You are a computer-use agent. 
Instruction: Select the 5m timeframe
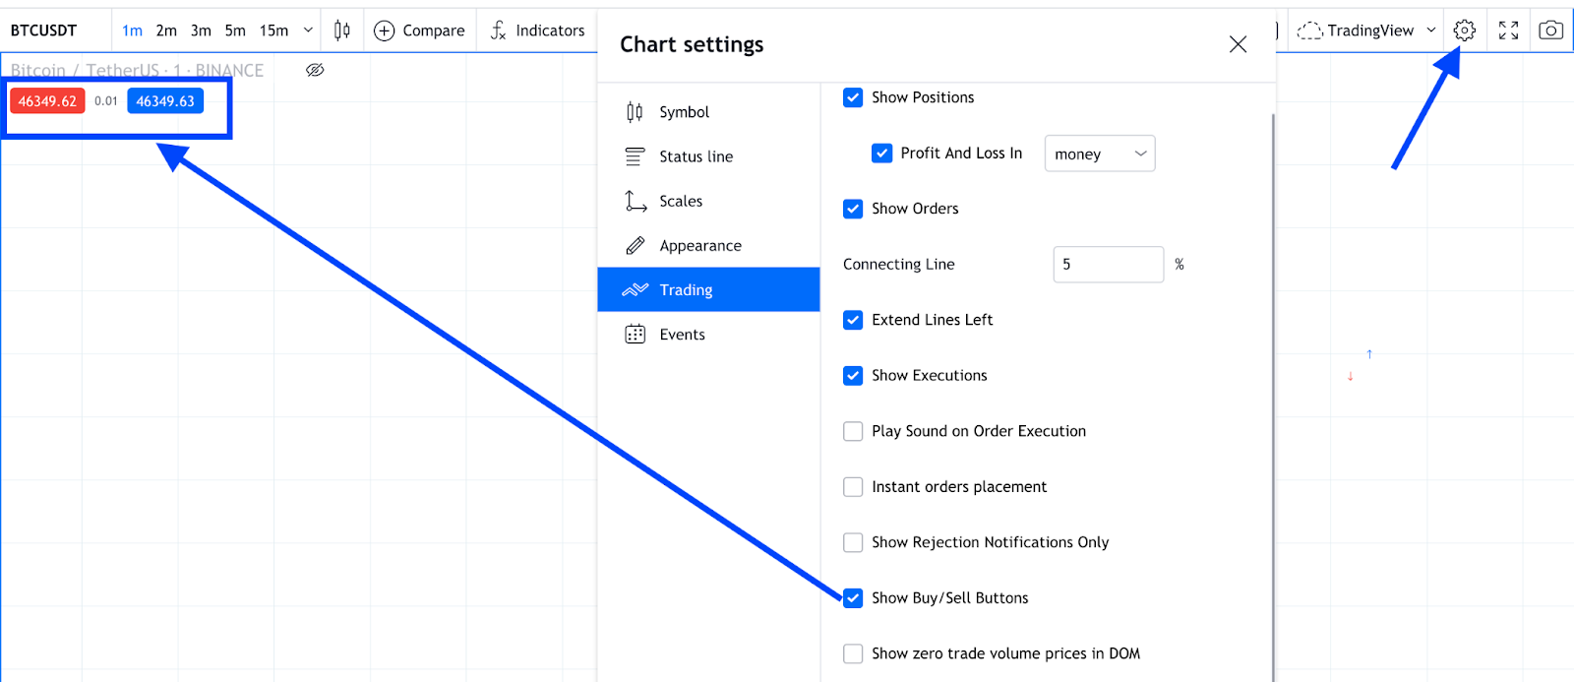pos(235,31)
